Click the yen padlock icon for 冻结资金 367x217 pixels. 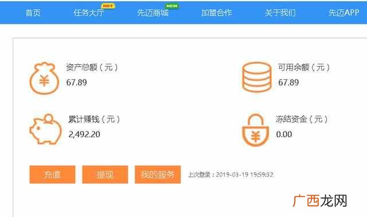pos(255,130)
